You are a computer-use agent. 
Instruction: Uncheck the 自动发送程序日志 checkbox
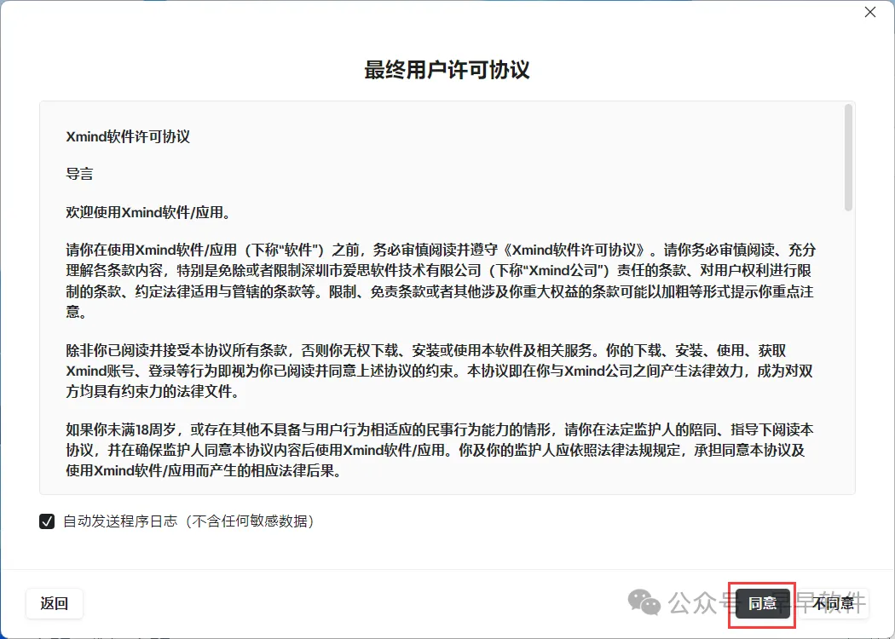47,521
